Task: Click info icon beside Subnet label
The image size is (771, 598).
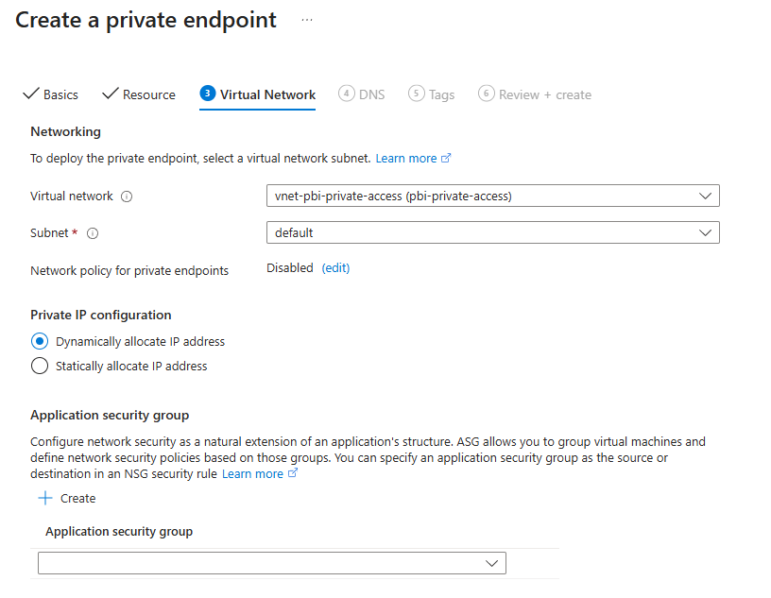Action: click(x=93, y=232)
